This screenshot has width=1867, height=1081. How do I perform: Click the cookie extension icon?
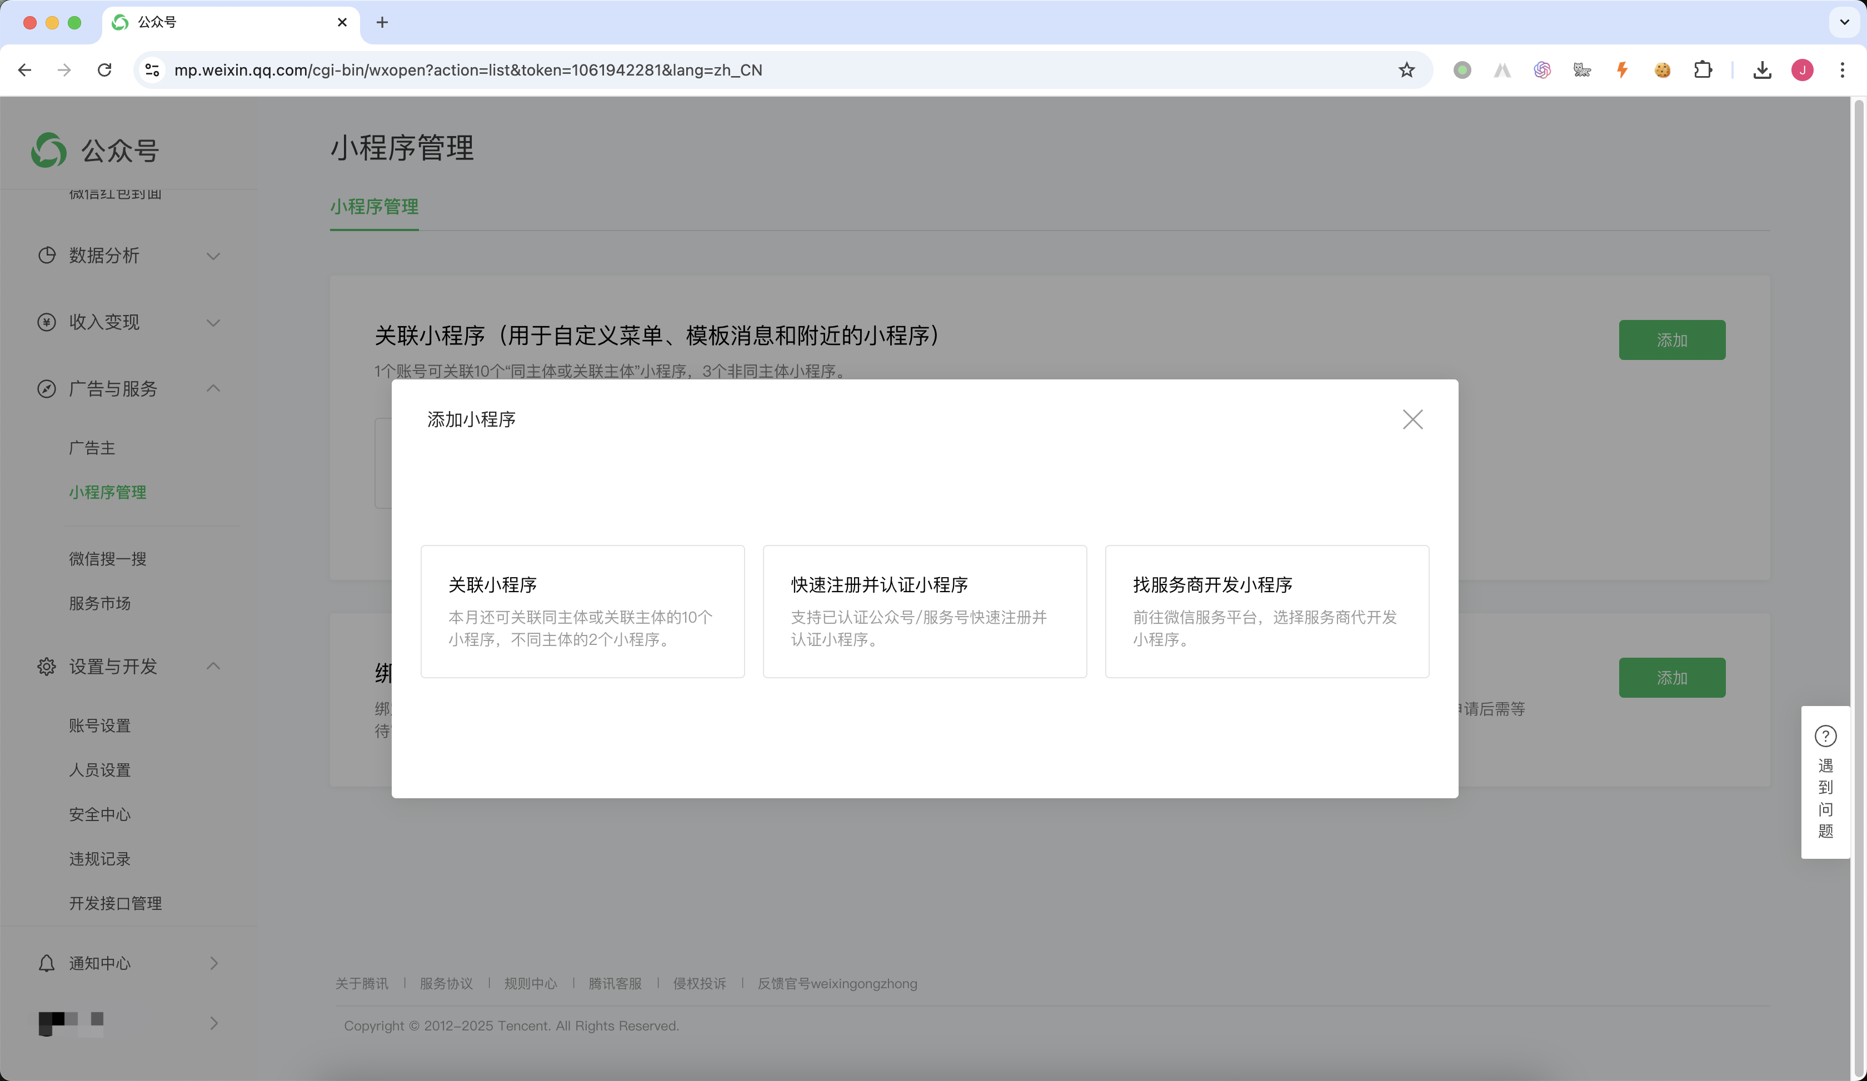pyautogui.click(x=1663, y=69)
